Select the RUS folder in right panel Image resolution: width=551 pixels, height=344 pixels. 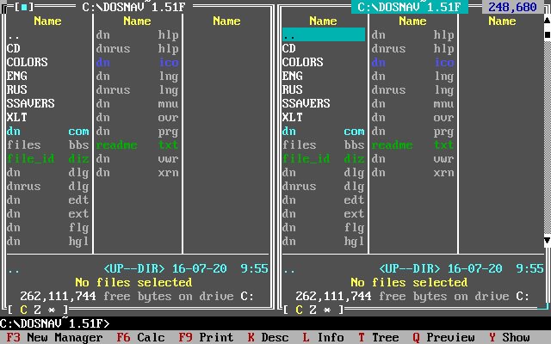[324, 89]
